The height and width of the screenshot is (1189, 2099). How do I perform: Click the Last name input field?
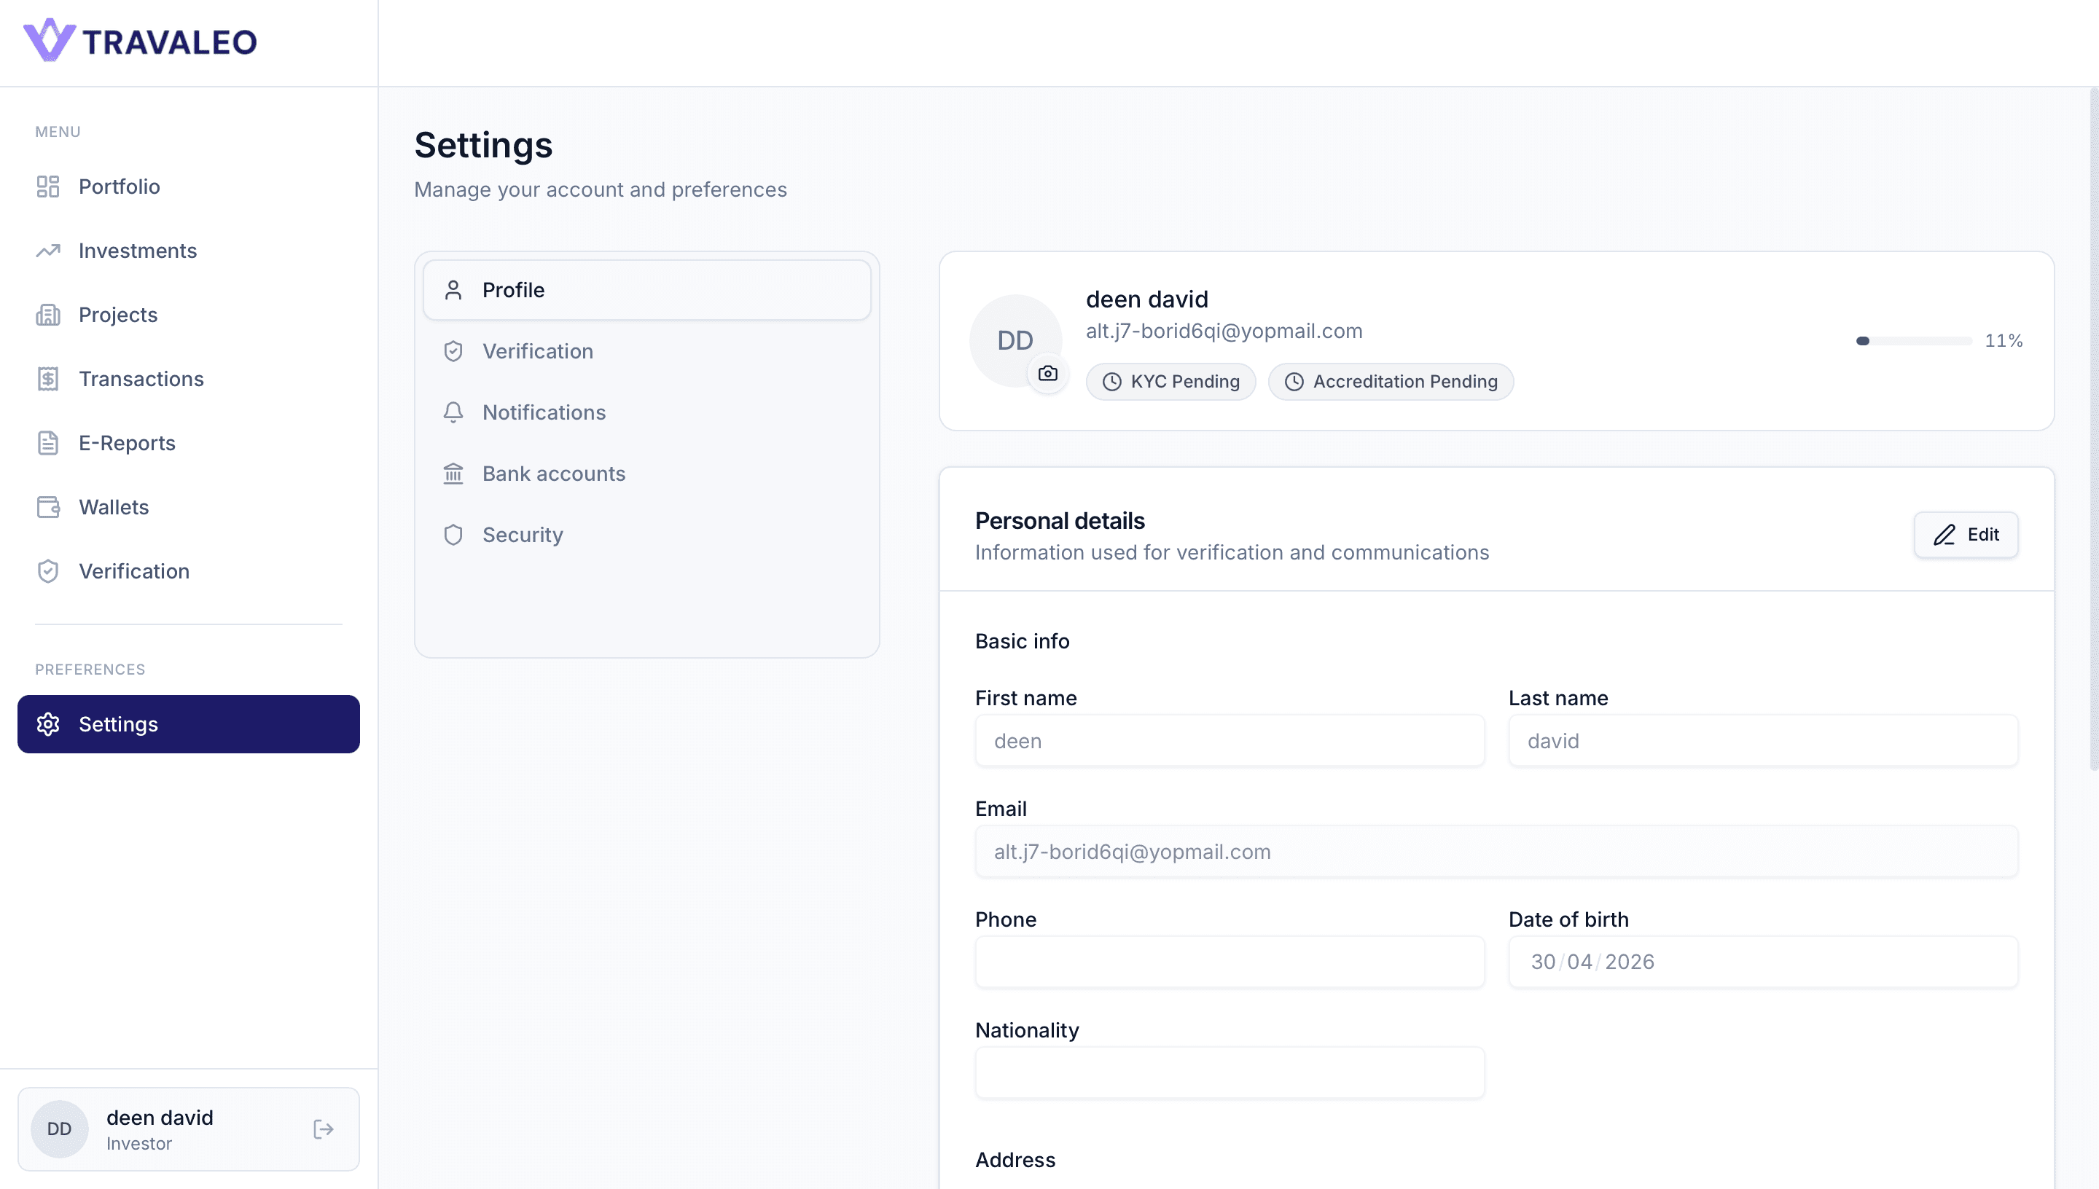click(x=1763, y=741)
